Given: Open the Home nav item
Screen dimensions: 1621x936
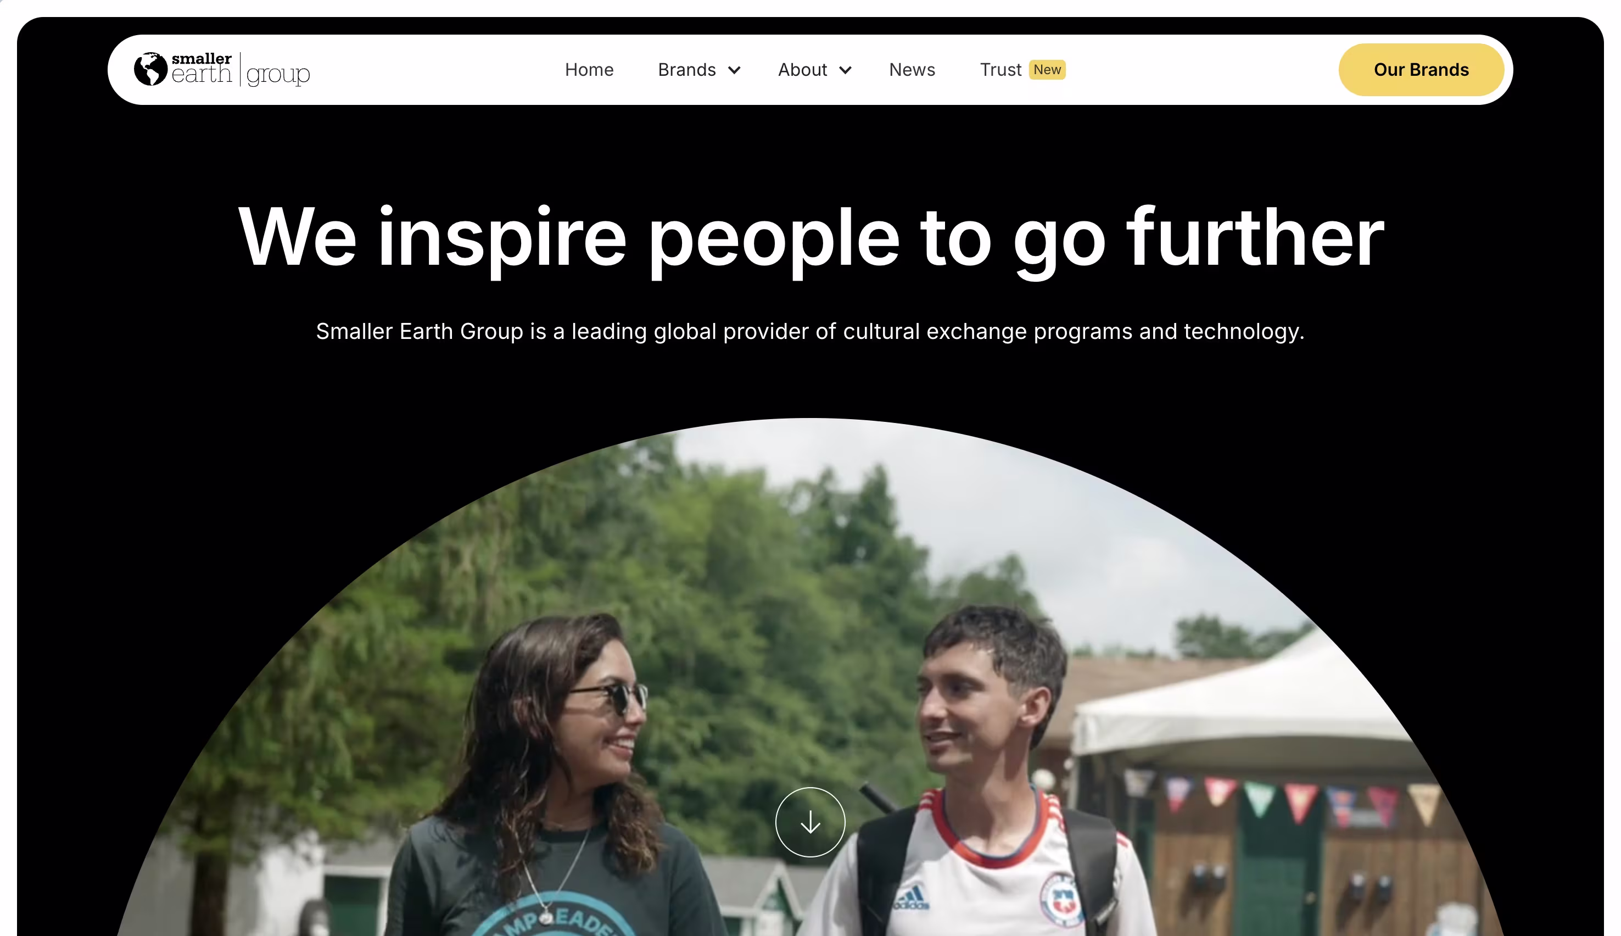Looking at the screenshot, I should click(589, 69).
